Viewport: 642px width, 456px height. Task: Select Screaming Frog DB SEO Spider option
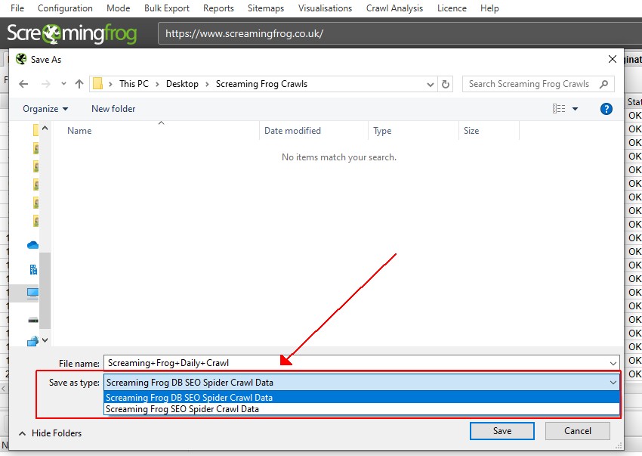point(189,397)
